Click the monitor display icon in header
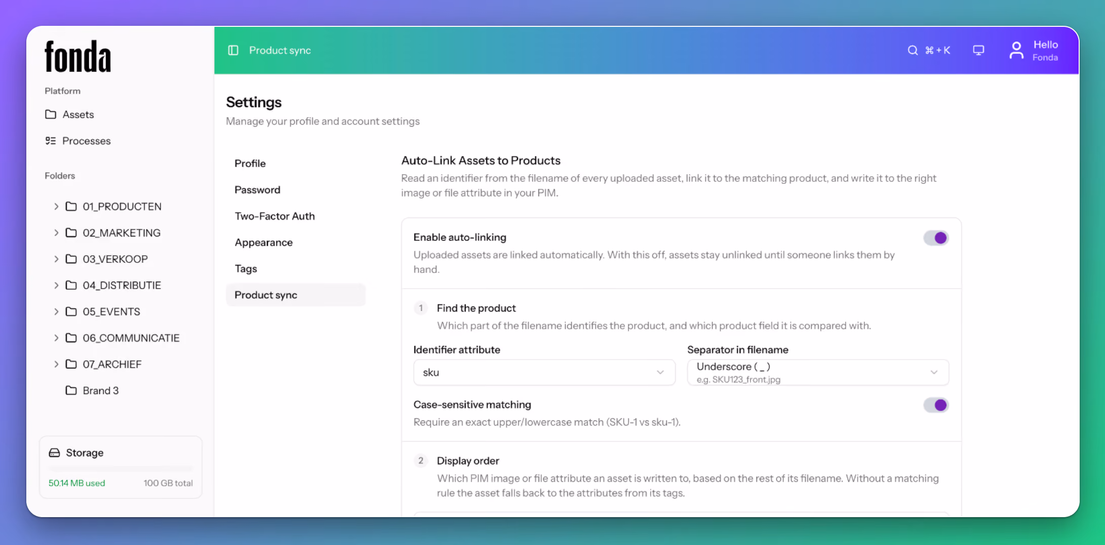The height and width of the screenshot is (545, 1105). (978, 50)
